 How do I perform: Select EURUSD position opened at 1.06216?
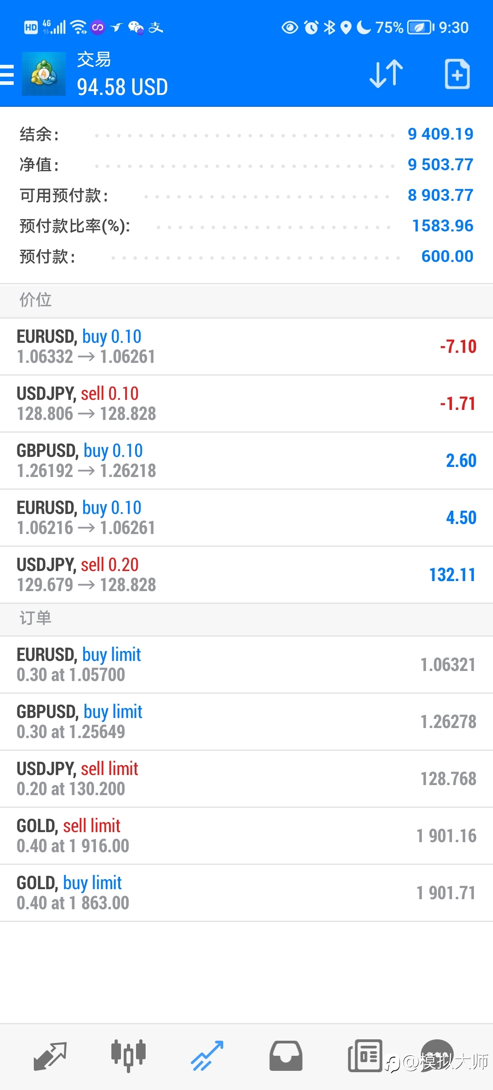[x=246, y=518]
